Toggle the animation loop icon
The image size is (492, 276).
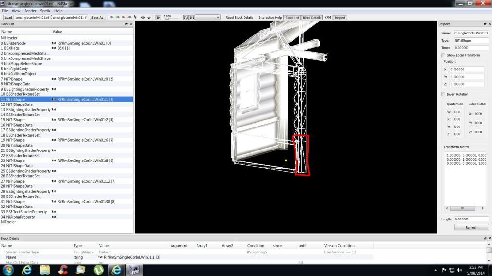click(186, 18)
